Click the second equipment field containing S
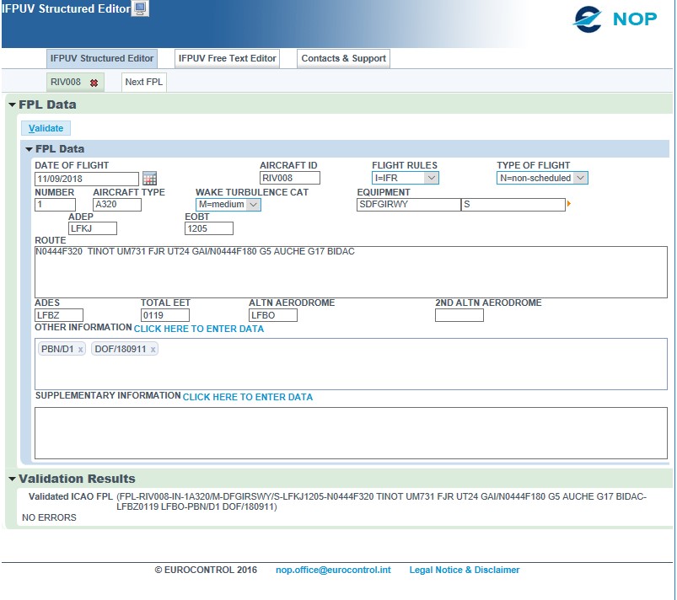 513,204
